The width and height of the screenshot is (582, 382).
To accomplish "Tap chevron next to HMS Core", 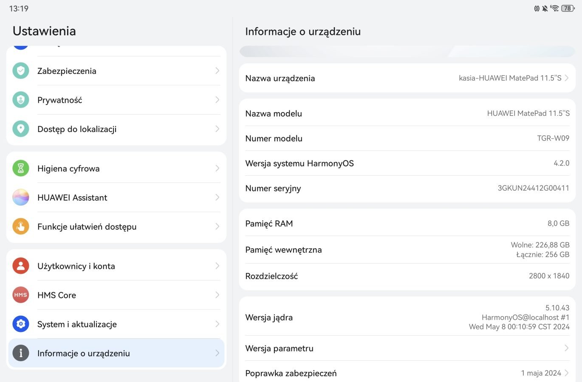I will coord(217,295).
